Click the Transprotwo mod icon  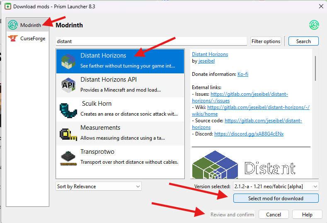pos(68,158)
